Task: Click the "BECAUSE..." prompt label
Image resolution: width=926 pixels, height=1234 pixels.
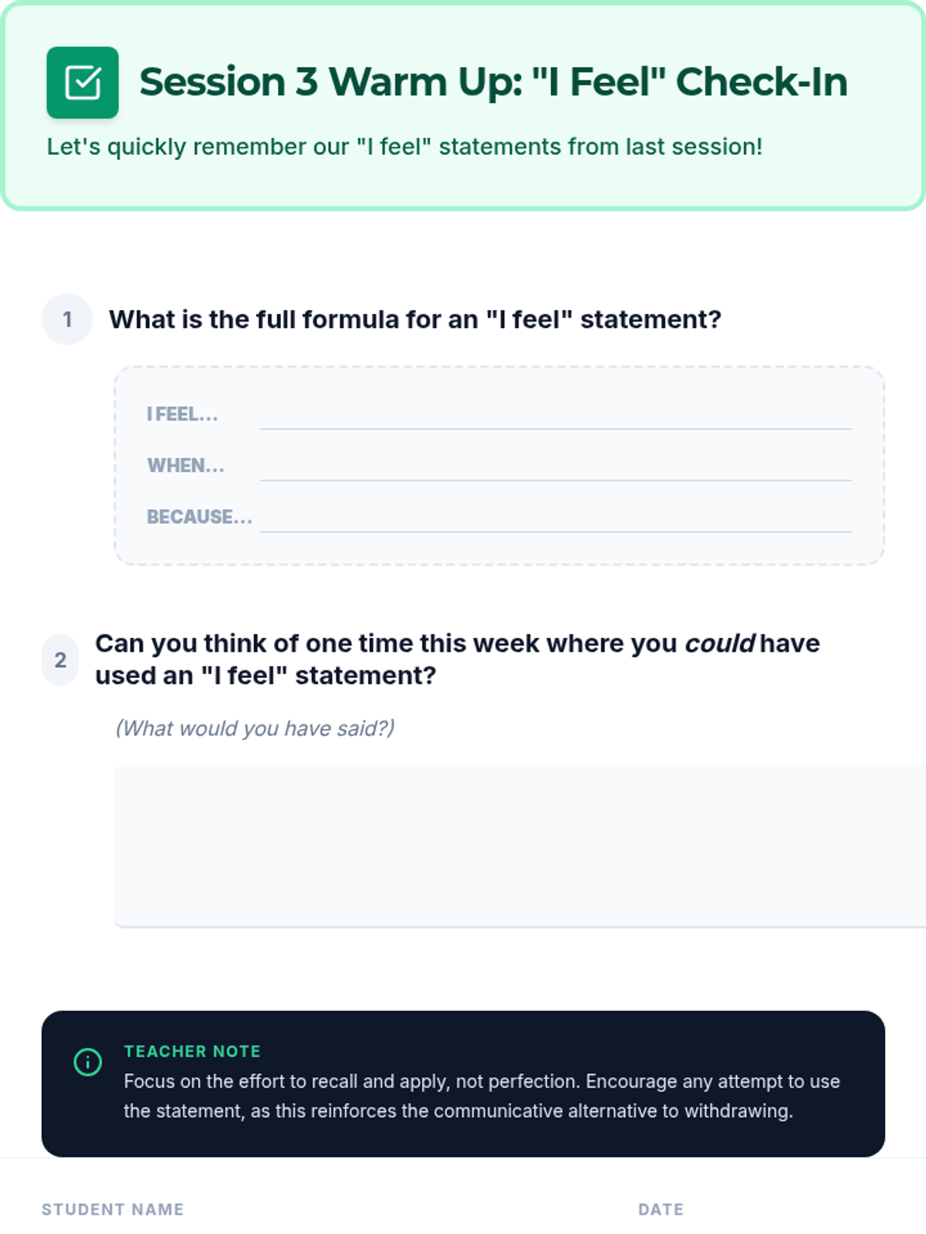Action: point(199,517)
